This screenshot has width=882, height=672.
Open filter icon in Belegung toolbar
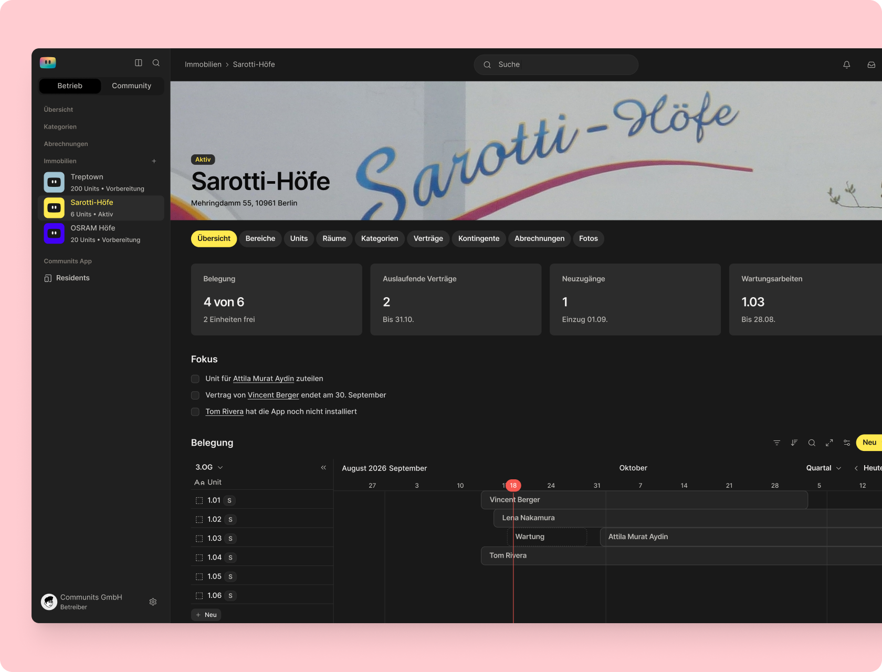(x=777, y=443)
